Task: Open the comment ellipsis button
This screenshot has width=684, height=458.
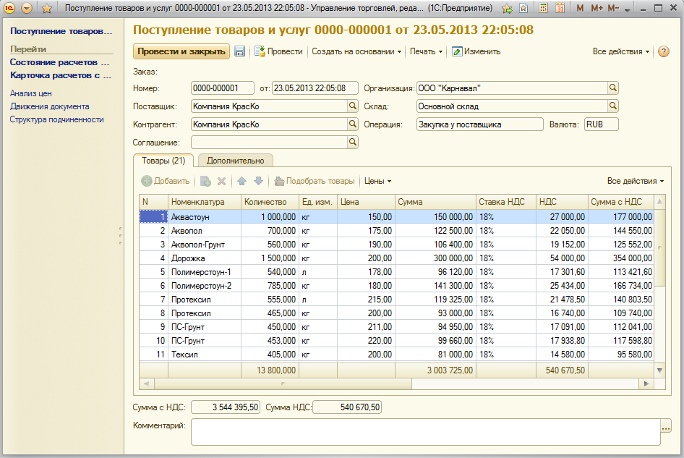Action: pos(666,428)
